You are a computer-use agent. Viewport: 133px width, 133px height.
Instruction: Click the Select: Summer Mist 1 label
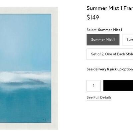point(104,30)
